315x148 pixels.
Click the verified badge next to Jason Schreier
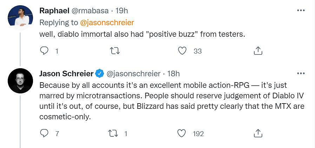point(100,73)
